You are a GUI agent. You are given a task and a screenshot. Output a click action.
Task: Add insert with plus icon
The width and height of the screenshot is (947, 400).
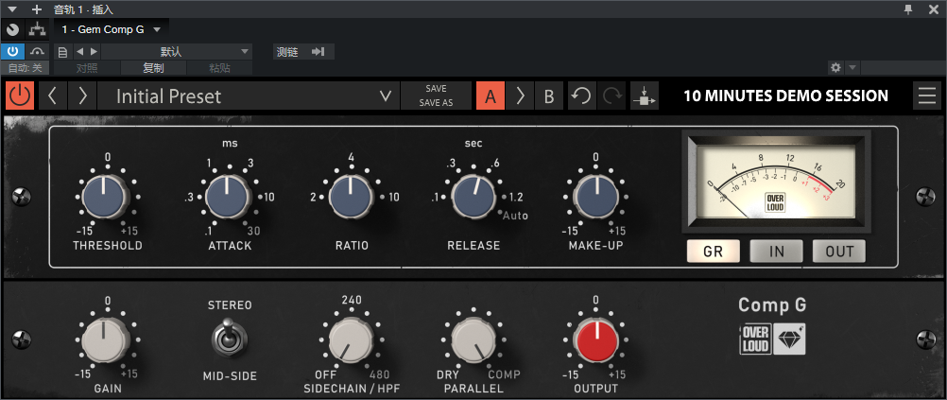click(37, 9)
